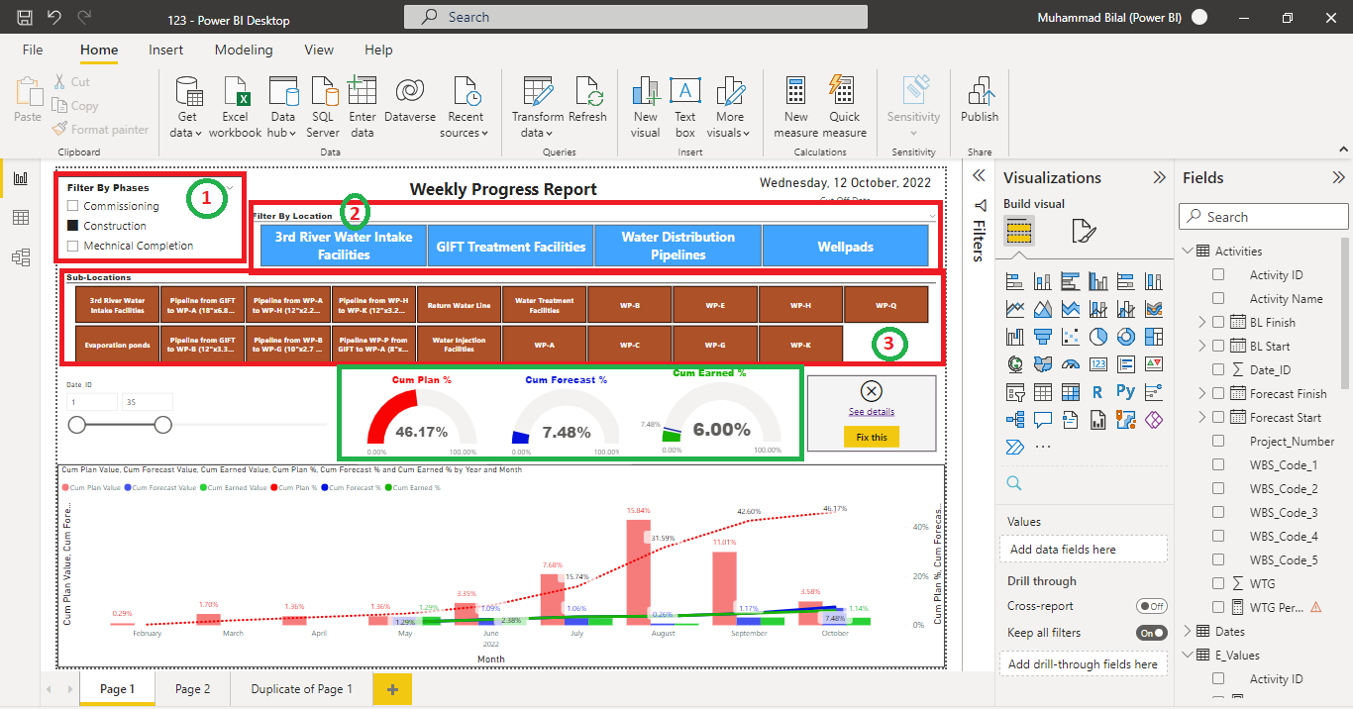Screen dimensions: 1353x709
Task: Add a new page with plus button
Action: point(392,689)
